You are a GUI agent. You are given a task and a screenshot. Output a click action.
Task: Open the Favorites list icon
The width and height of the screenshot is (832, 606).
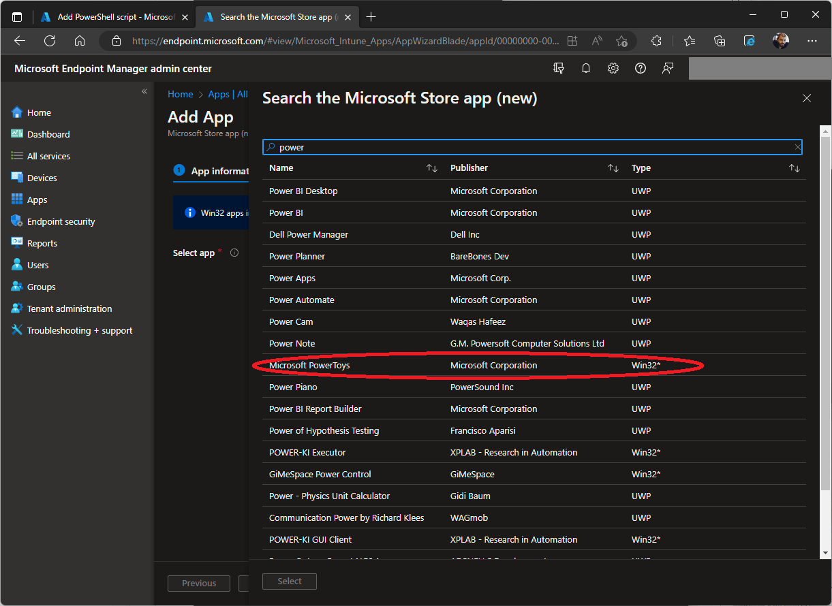pyautogui.click(x=690, y=41)
